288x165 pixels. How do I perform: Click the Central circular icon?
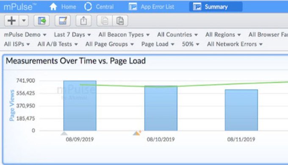(x=88, y=7)
